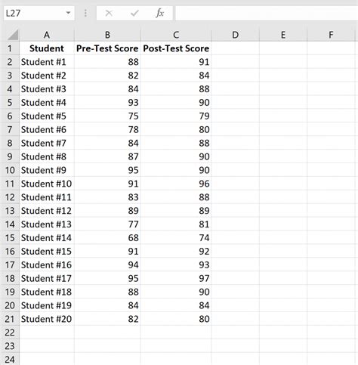Viewport: 358px width, 365px height.
Task: Click the Name Box showing L27
Action: tap(39, 13)
